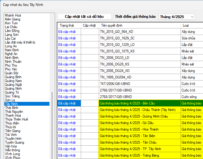
Task: Select 'Lai Châu' in province list
Action: [27, 27]
